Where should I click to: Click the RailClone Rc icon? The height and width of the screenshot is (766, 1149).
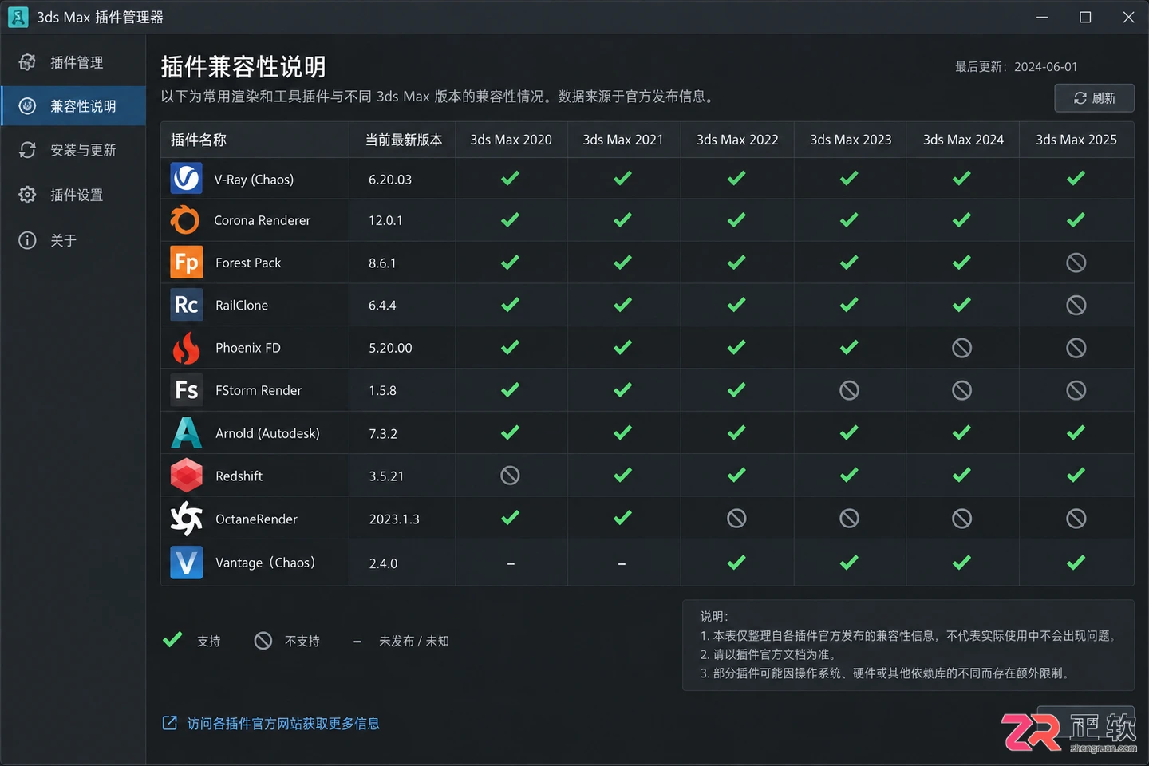pos(186,305)
